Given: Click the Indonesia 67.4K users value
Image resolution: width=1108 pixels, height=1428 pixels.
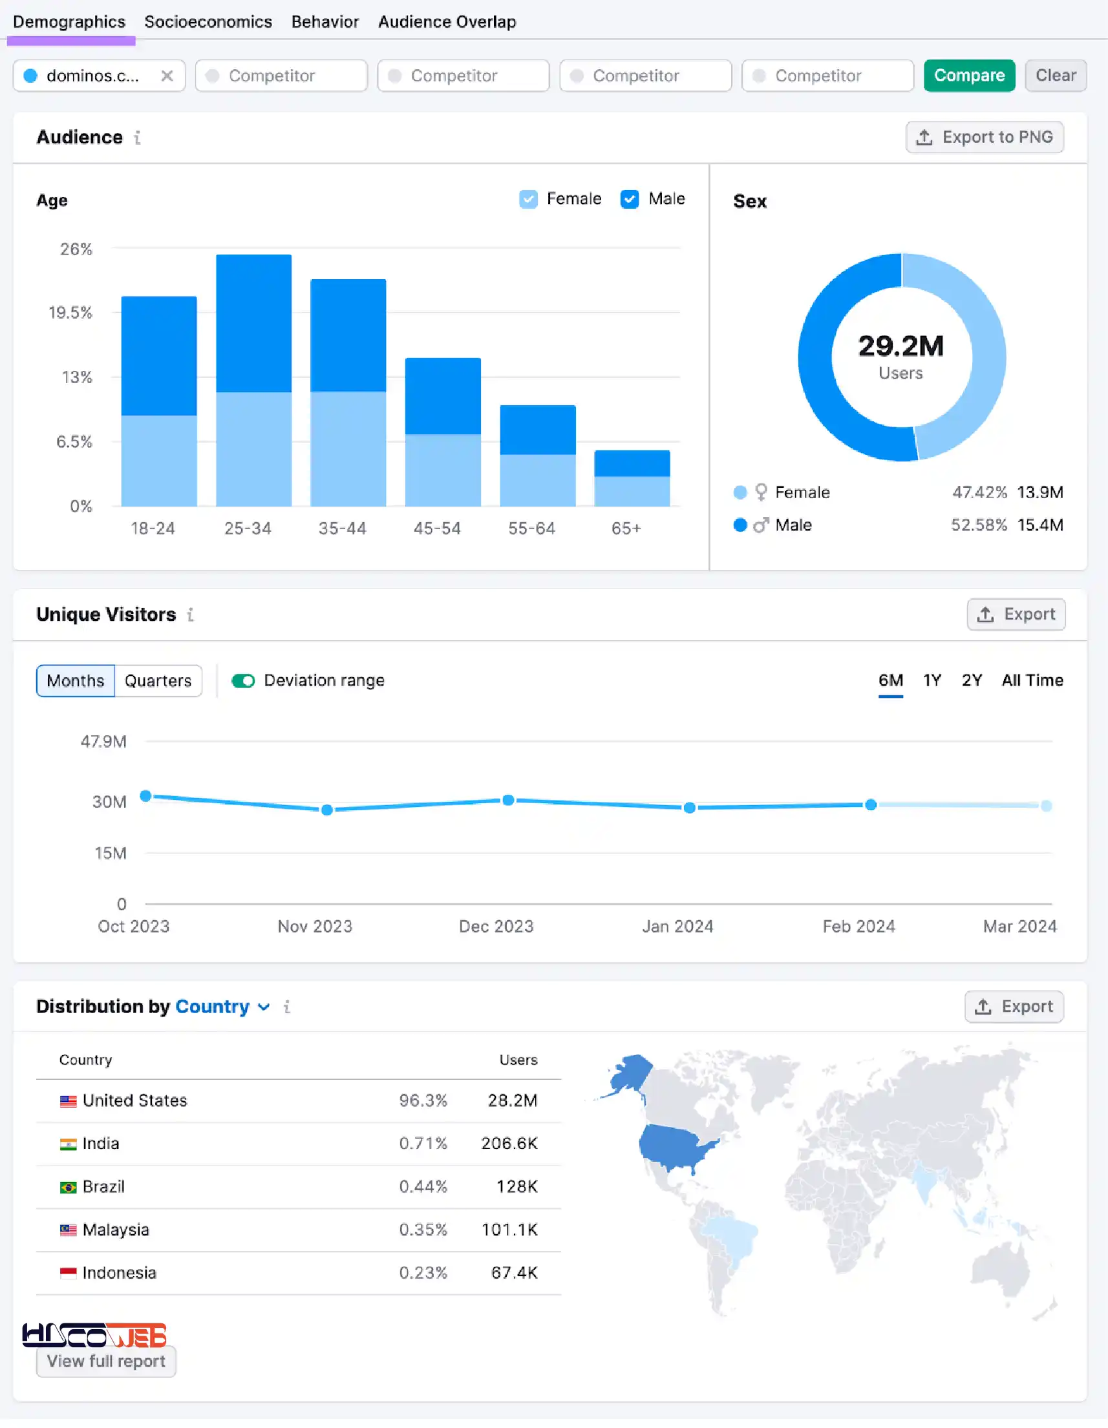Looking at the screenshot, I should pos(515,1274).
